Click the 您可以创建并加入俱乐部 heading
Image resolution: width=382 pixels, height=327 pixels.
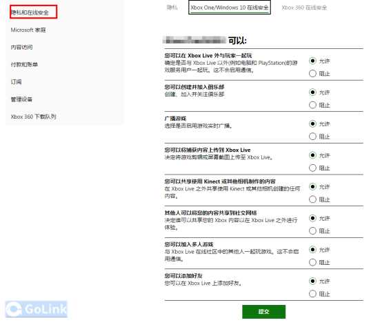pos(194,87)
